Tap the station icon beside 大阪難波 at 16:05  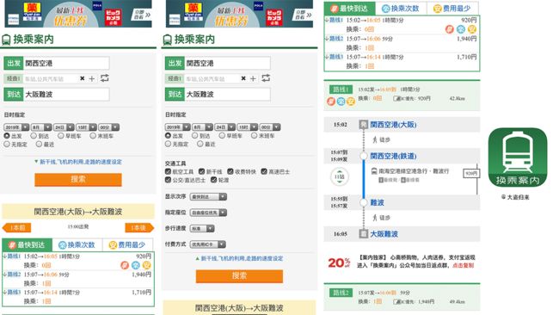tap(363, 233)
